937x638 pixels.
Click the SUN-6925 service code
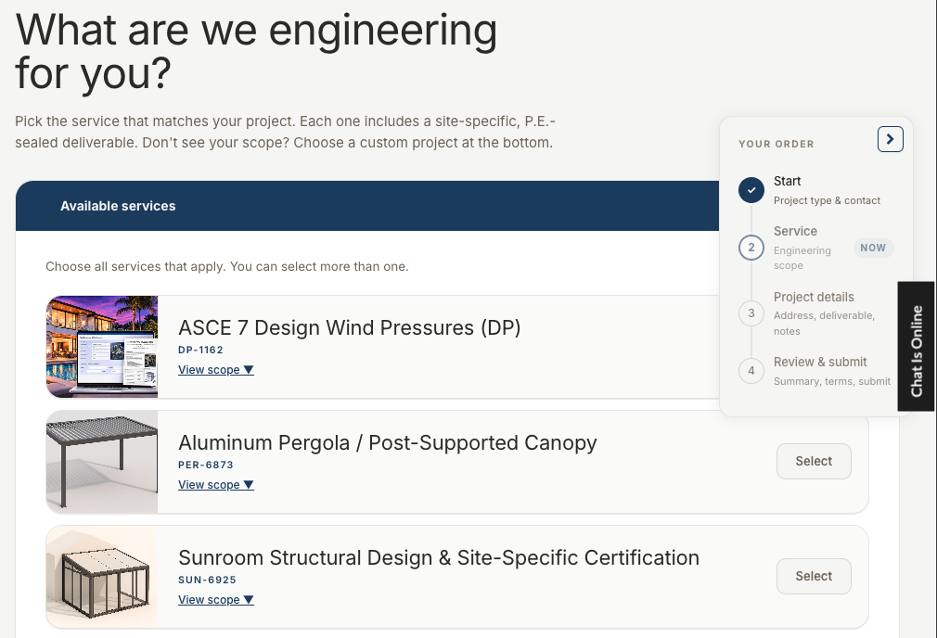[208, 580]
